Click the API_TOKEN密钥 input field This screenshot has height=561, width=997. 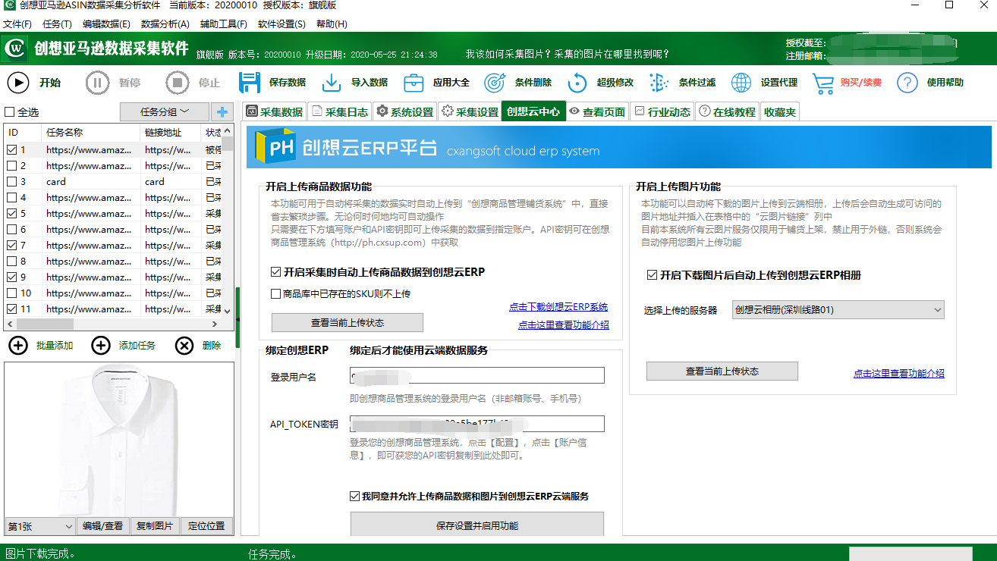tap(477, 424)
